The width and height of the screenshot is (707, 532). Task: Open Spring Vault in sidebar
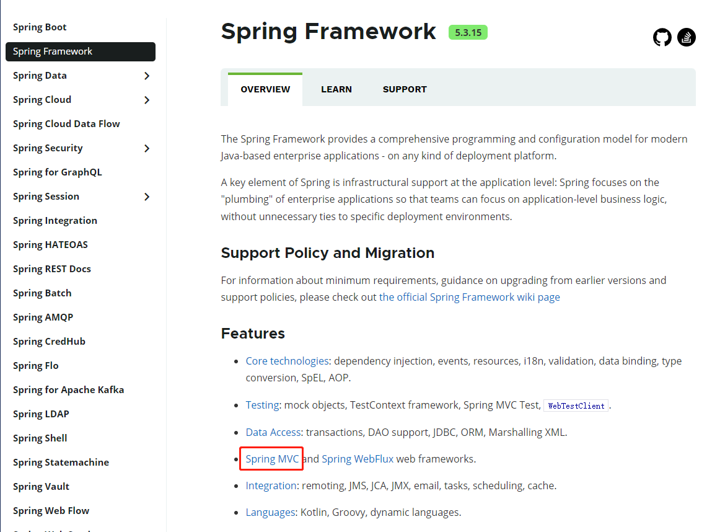(41, 486)
